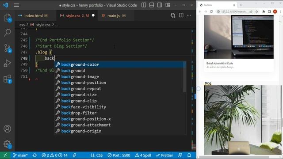
Task: Open the remote window status button
Action: 5,155
